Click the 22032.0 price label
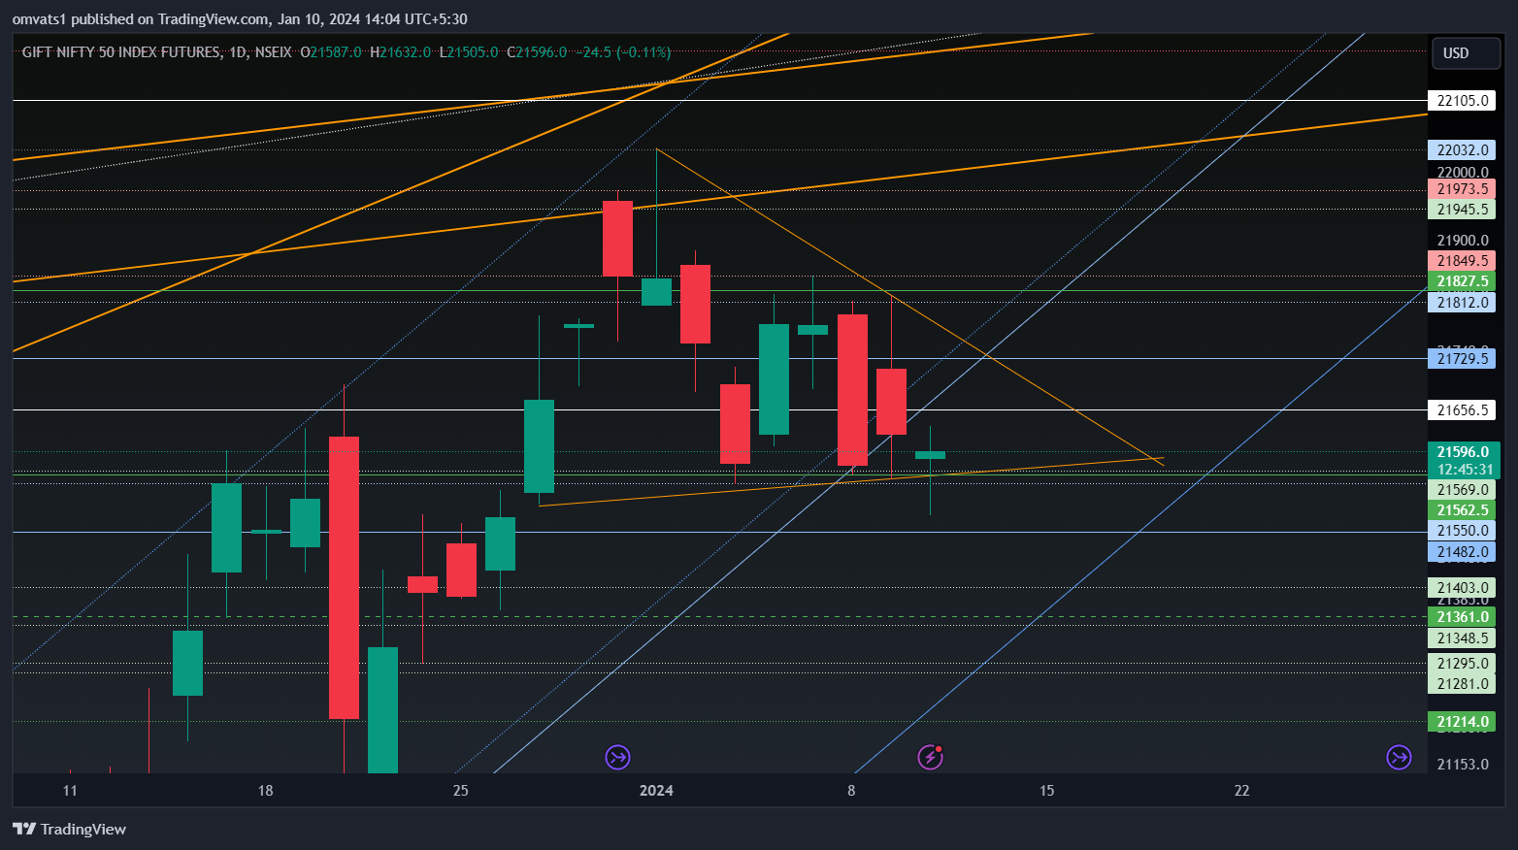The image size is (1518, 850). point(1462,150)
